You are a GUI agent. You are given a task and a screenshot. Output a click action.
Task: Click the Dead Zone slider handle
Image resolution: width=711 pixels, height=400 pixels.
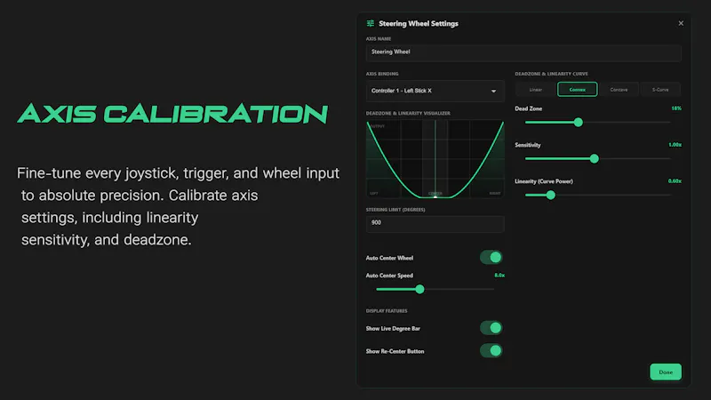579,123
